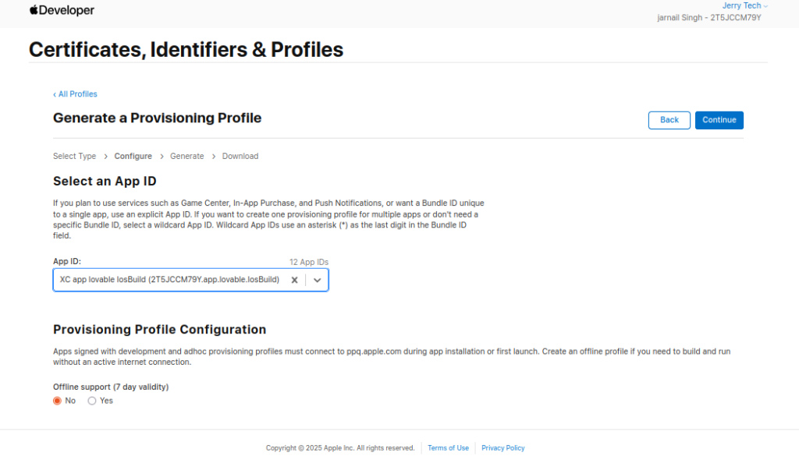Click the chevron after Select Type
The width and height of the screenshot is (799, 470).
click(x=105, y=157)
